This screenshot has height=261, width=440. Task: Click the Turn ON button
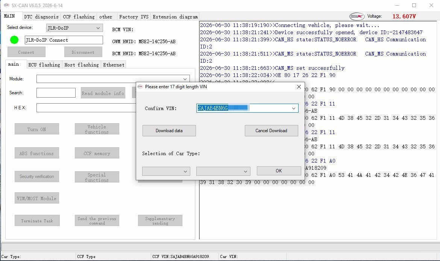coord(37,129)
